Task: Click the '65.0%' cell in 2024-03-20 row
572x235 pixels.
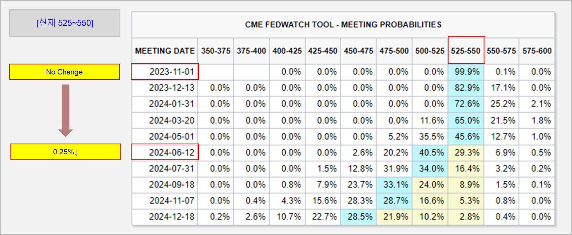Action: click(466, 120)
